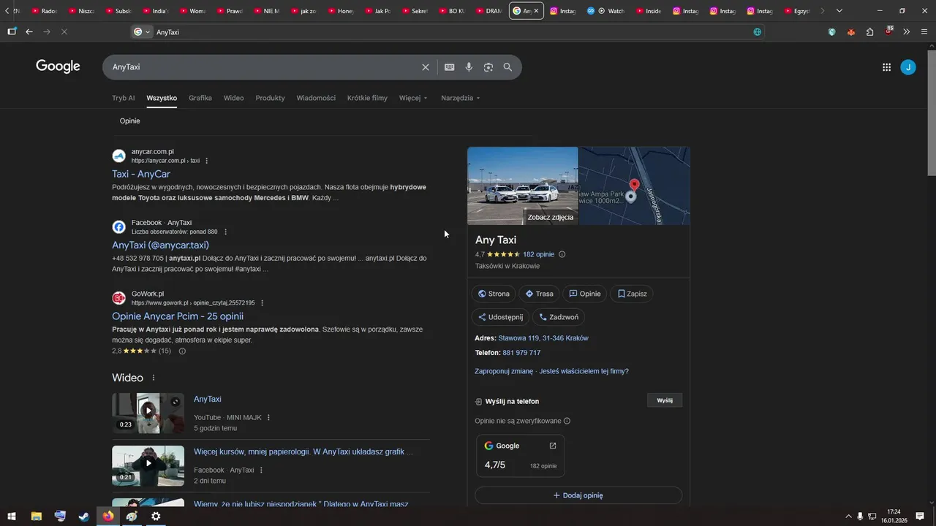Open the extensions puzzle icon
936x526 pixels.
point(869,32)
